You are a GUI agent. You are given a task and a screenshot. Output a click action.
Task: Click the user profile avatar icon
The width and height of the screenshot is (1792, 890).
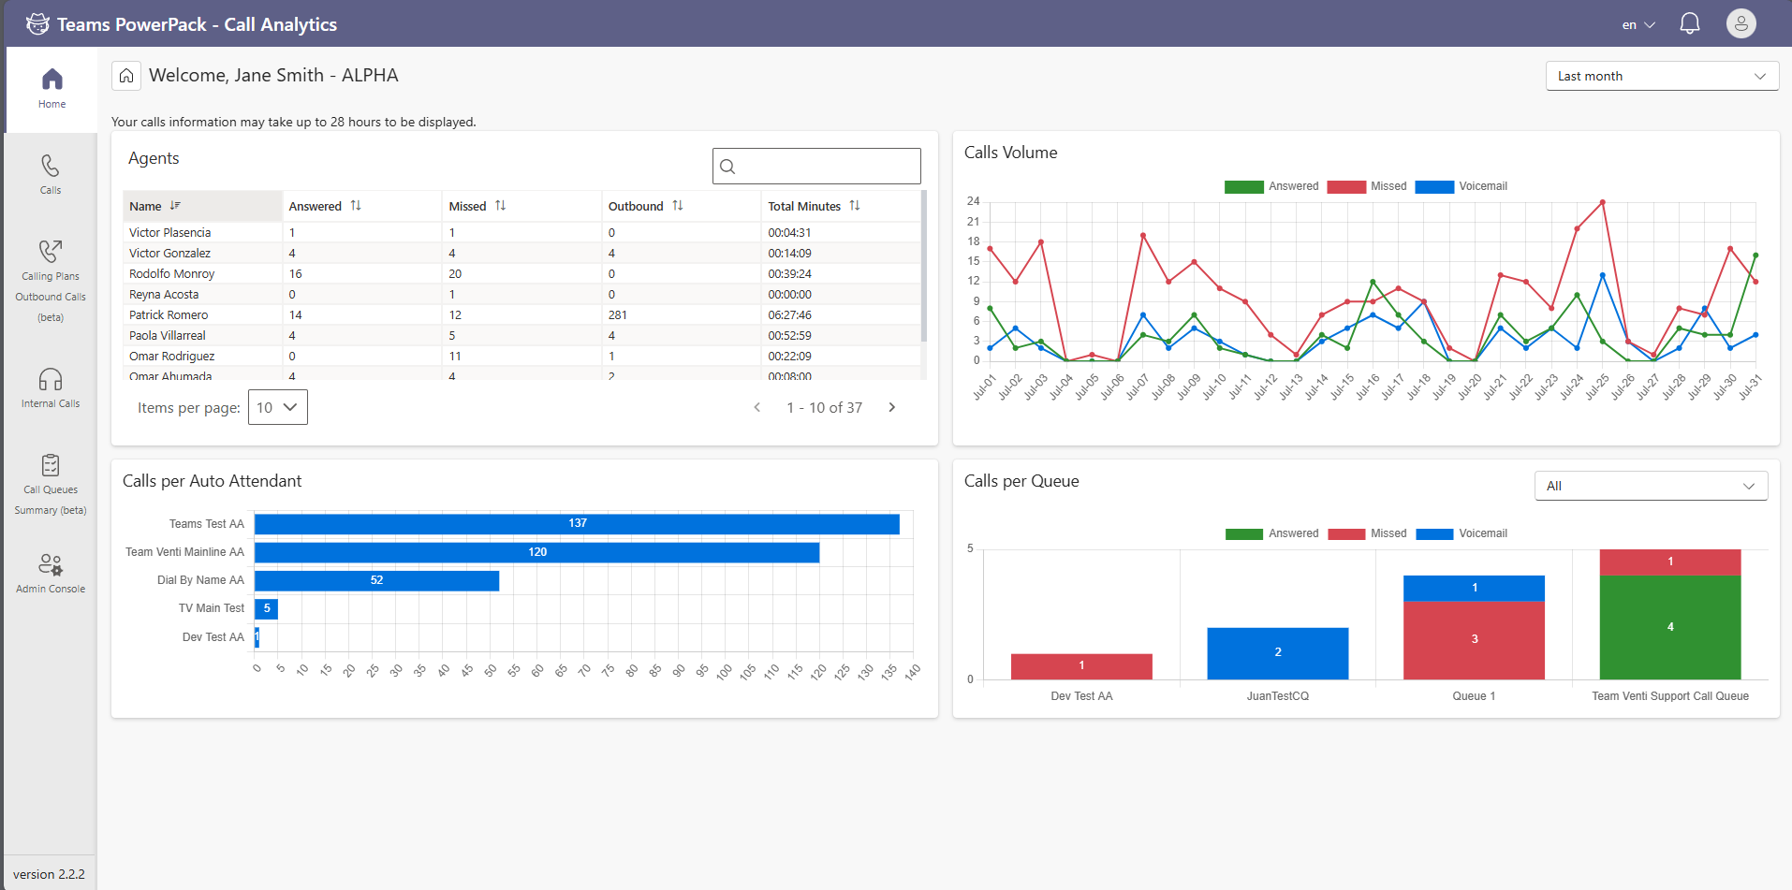coord(1741,24)
